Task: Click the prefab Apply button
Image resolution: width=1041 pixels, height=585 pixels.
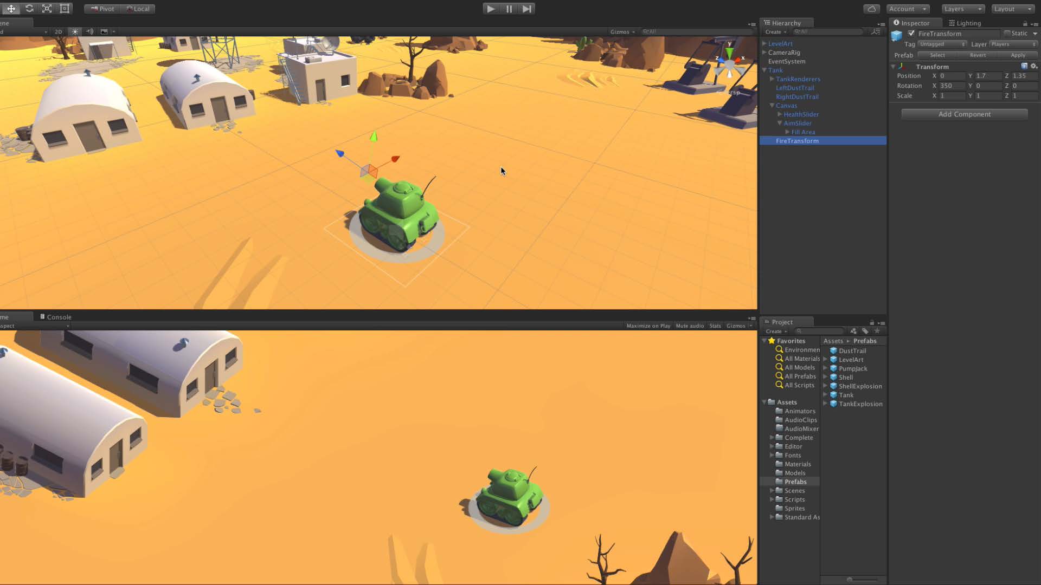Action: 1018,55
